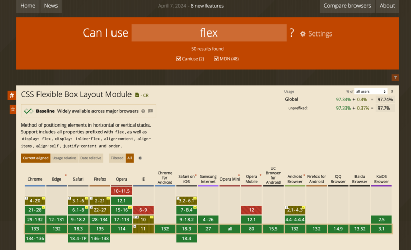Open the table settings gear next to All
Viewport: 411px width, 250px height.
(140, 158)
